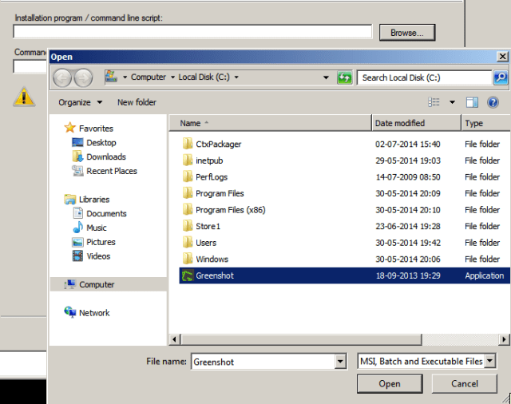Sort by Date modified column header
This screenshot has width=511, height=404.
416,123
